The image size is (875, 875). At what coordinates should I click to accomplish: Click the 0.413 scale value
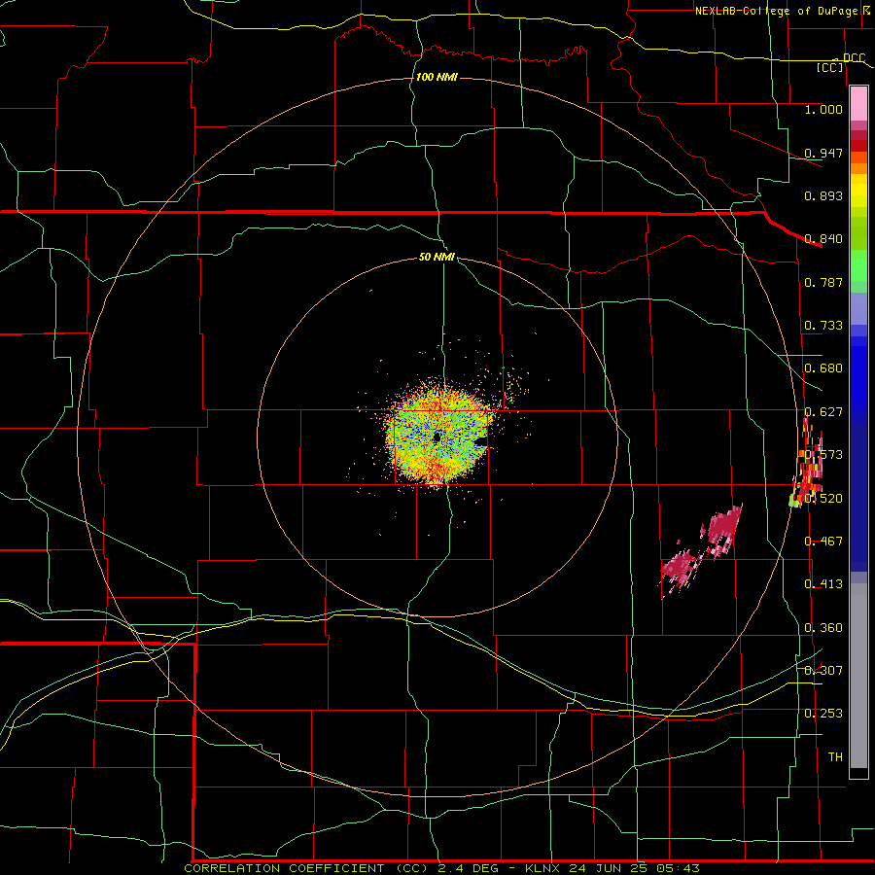click(823, 584)
